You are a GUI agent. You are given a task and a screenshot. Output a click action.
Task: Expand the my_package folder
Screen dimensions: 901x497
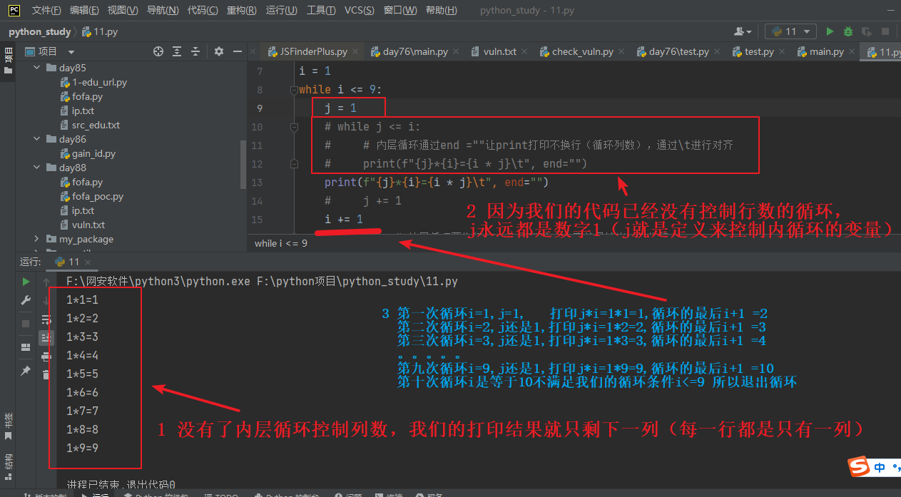(x=36, y=239)
